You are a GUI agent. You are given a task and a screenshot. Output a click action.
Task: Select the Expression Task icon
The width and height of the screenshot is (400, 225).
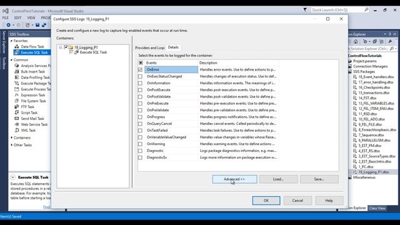coord(17,95)
